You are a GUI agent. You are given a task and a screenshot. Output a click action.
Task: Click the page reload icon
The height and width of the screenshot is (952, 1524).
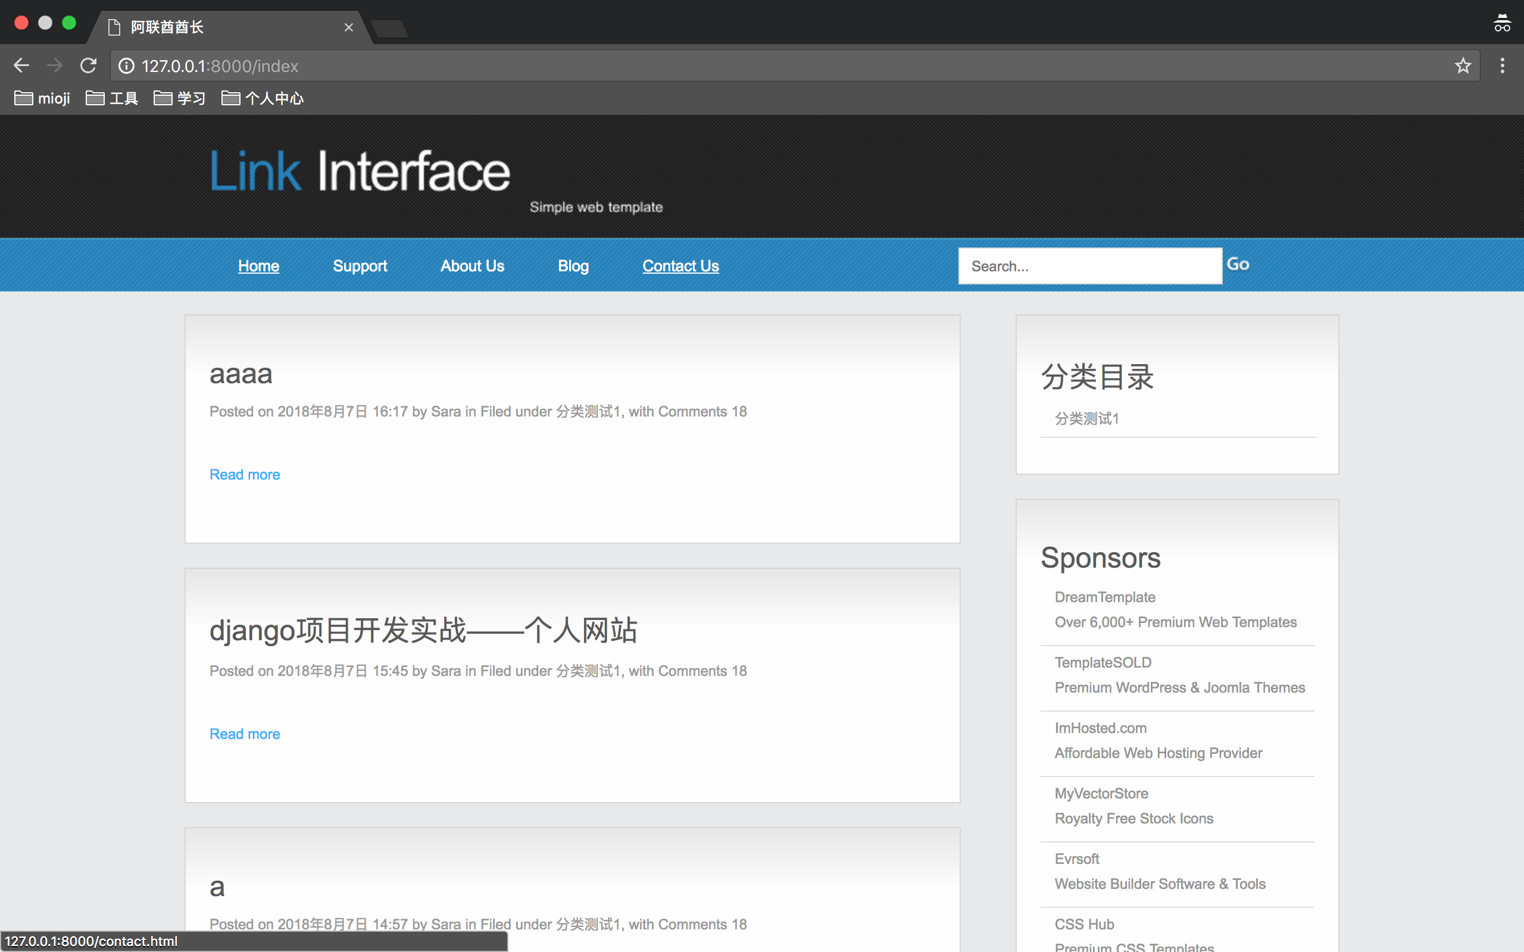pos(91,66)
